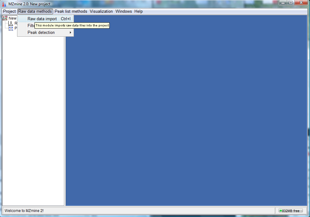
Task: Open the Windows menu
Action: click(x=124, y=11)
